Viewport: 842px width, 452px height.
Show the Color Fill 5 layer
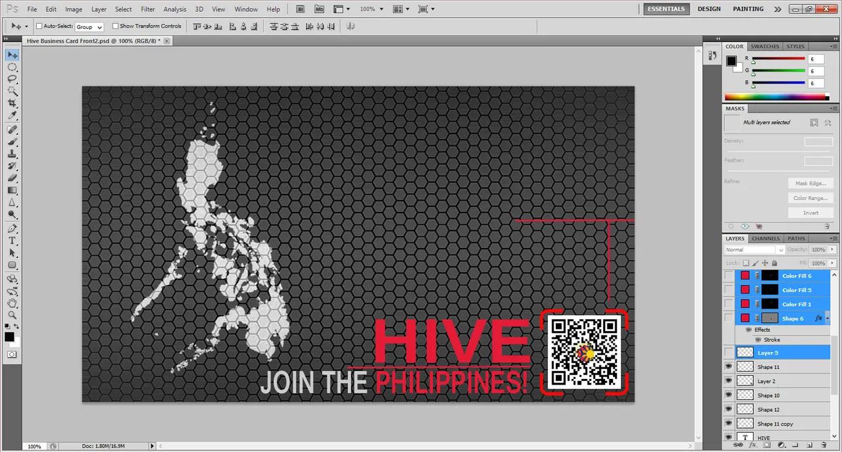coord(728,289)
